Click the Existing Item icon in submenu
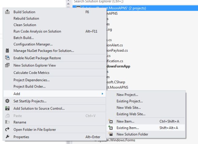 click(x=111, y=128)
